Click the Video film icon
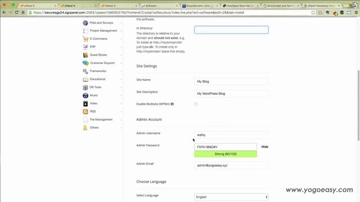The width and height of the screenshot is (360, 202). point(85,103)
